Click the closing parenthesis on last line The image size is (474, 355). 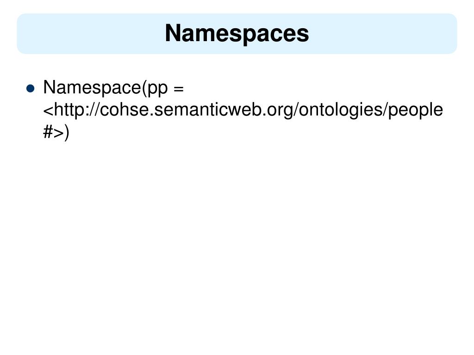point(67,133)
